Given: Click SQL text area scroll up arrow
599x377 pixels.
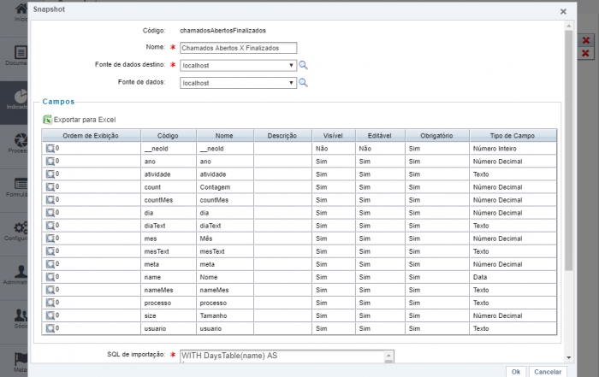Looking at the screenshot, I should pyautogui.click(x=388, y=356).
